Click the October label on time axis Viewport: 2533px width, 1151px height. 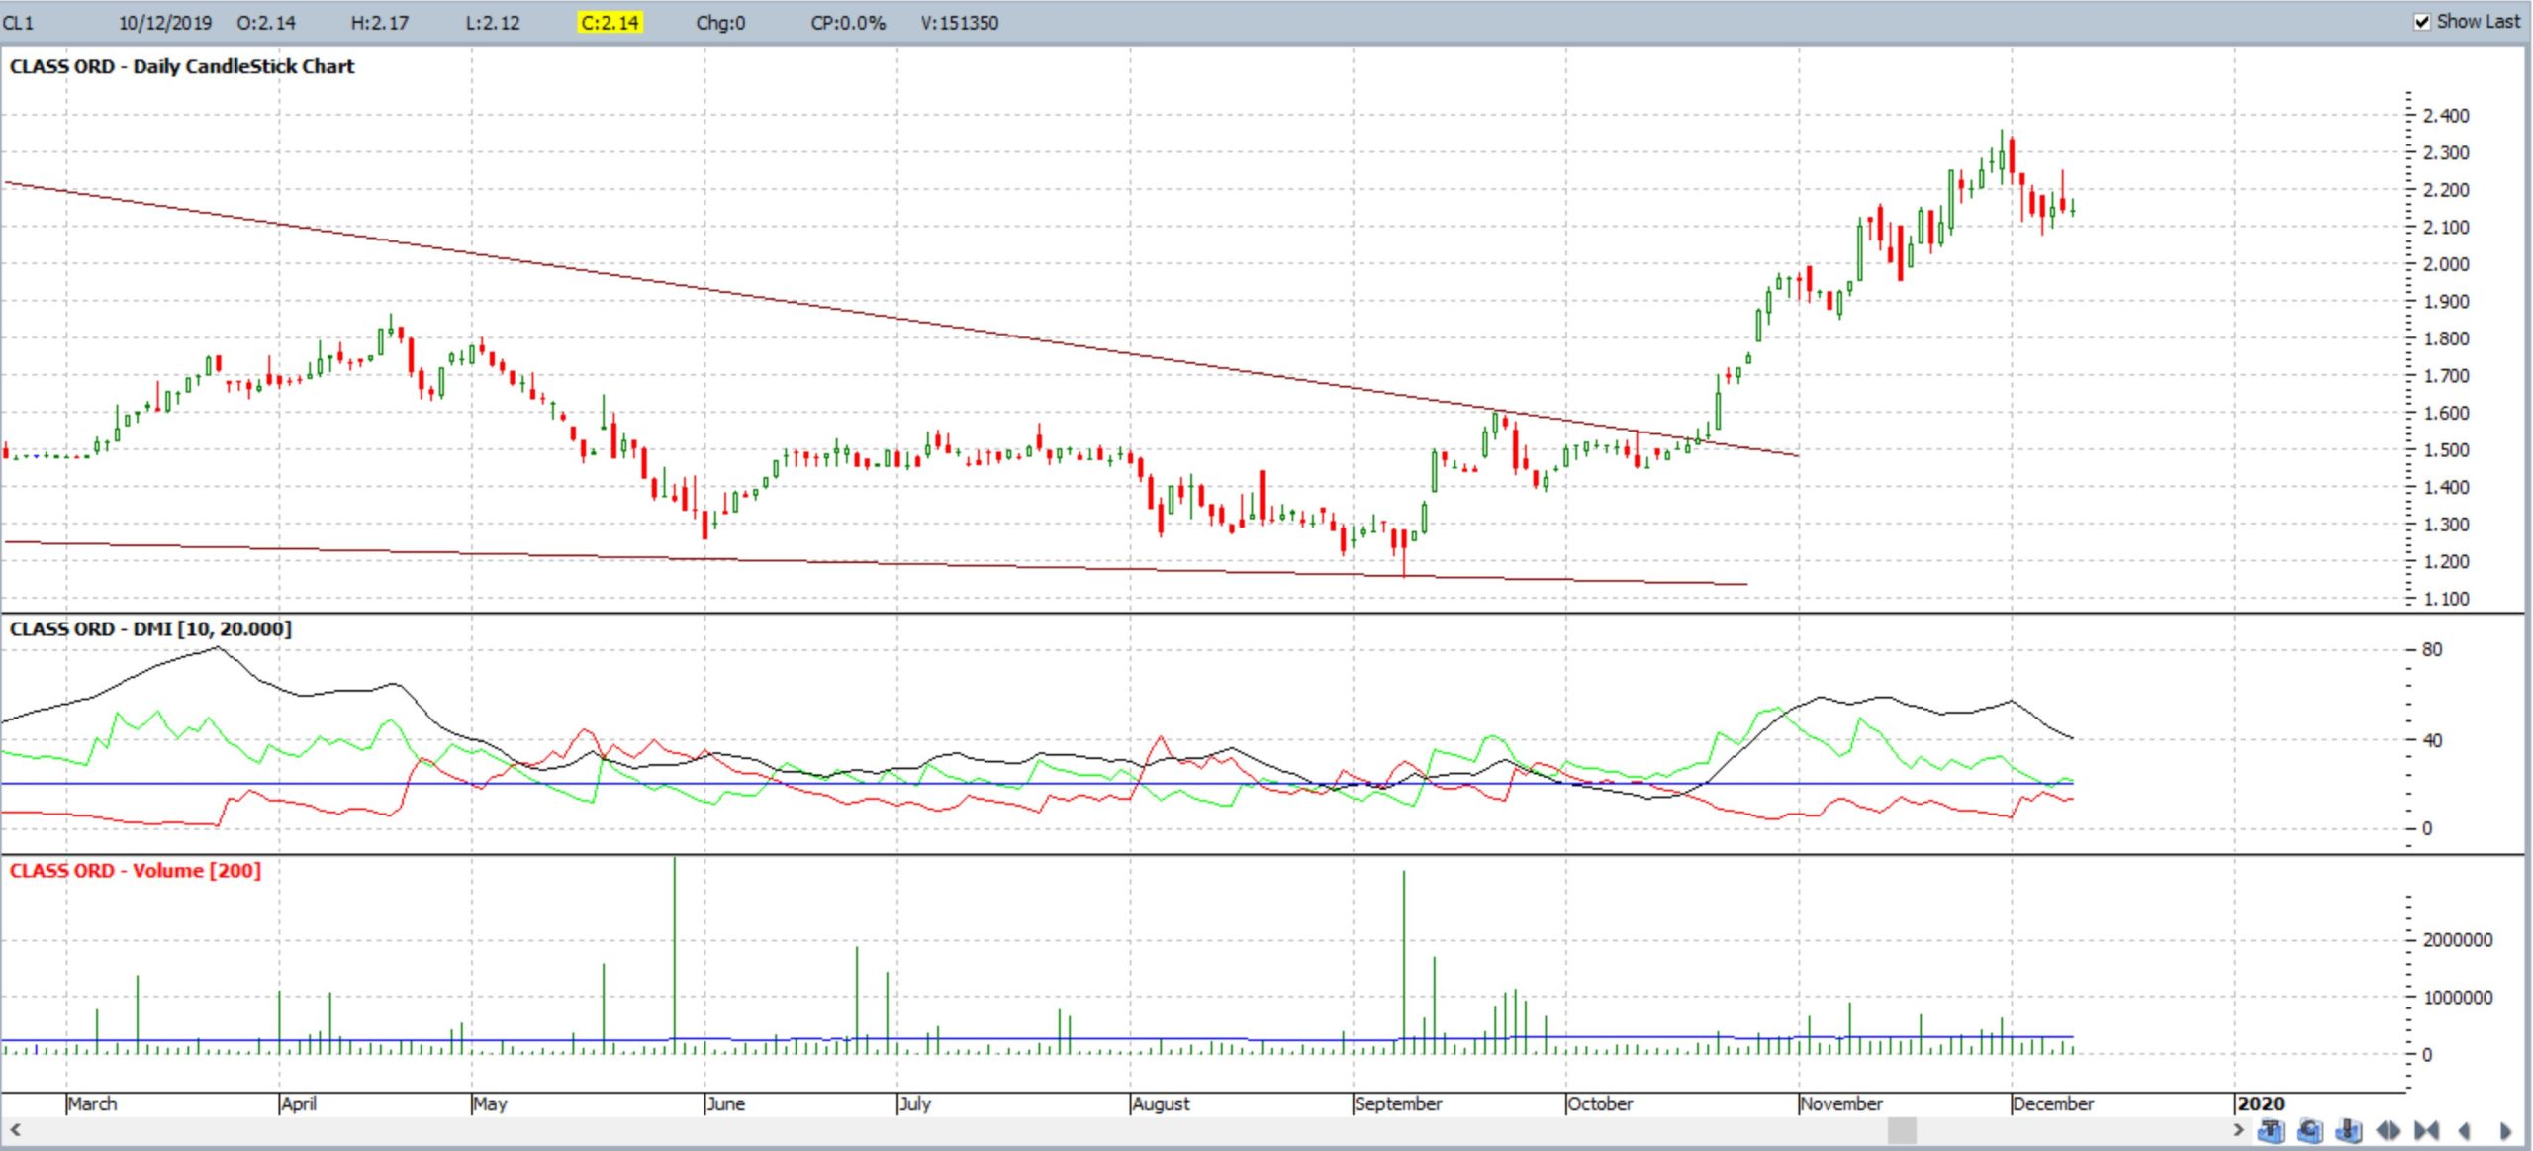coord(1600,1103)
